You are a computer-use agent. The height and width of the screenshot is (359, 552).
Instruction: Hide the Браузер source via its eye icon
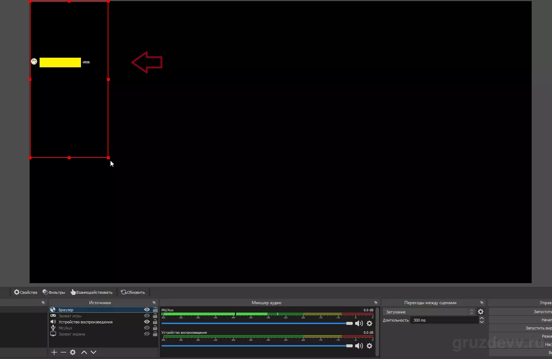click(147, 310)
